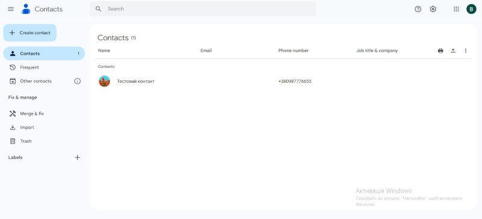Click the account avatar B
The height and width of the screenshot is (219, 482).
[471, 9]
